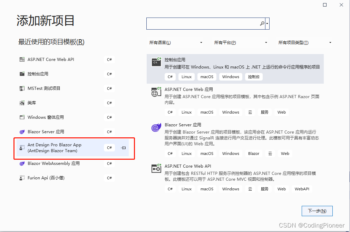Select the Blazor tag under Blazor Server 应用

click(x=253, y=154)
